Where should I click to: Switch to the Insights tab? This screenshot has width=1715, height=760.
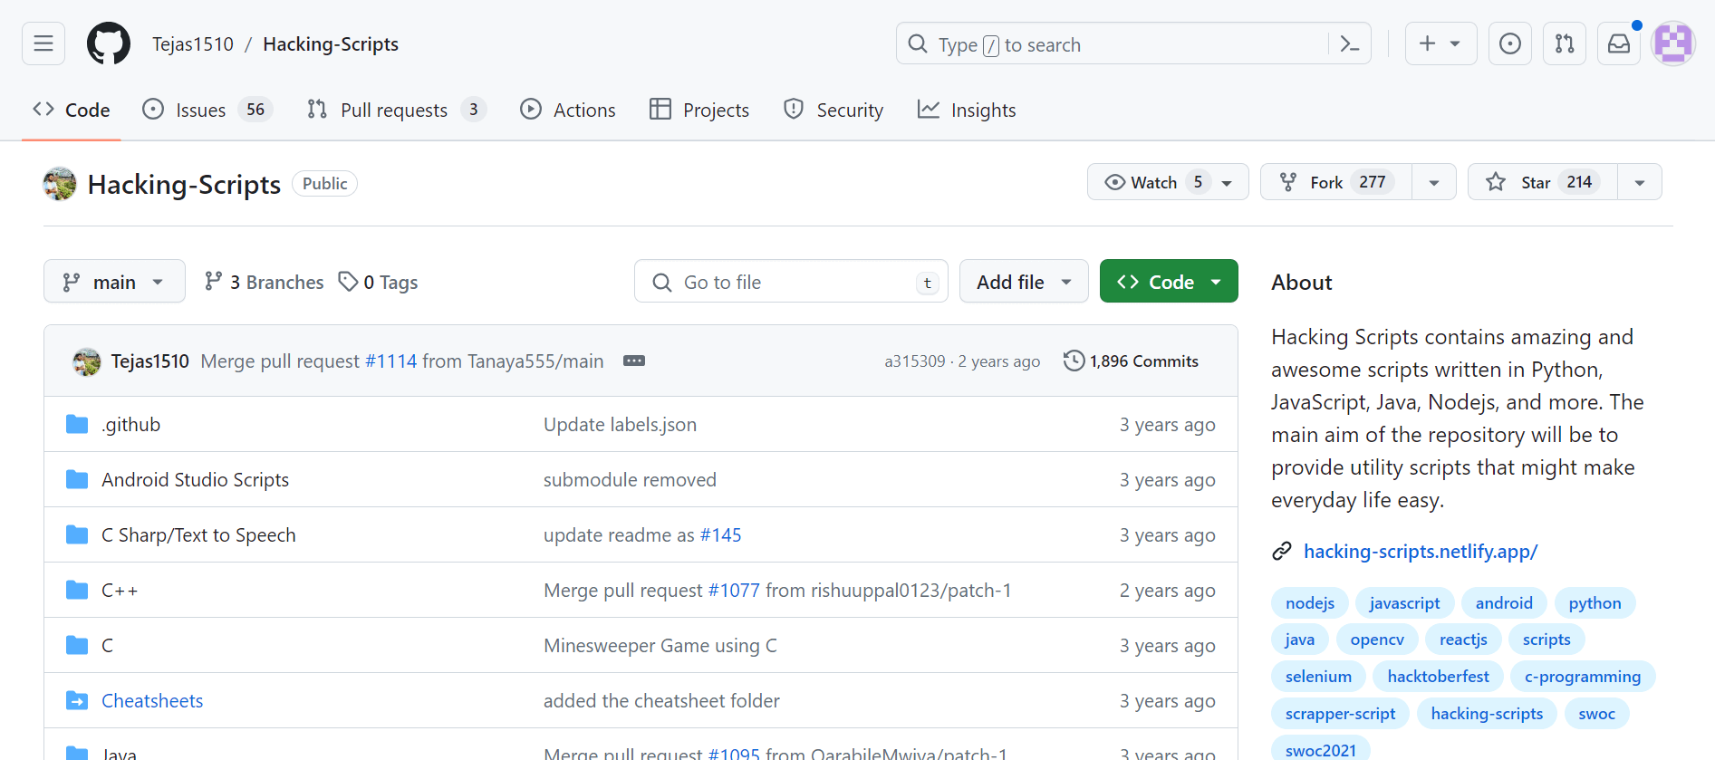967,110
